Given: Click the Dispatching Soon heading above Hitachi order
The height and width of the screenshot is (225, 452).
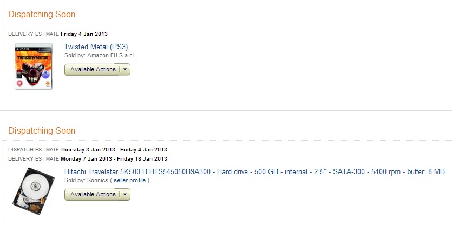Looking at the screenshot, I should [42, 130].
